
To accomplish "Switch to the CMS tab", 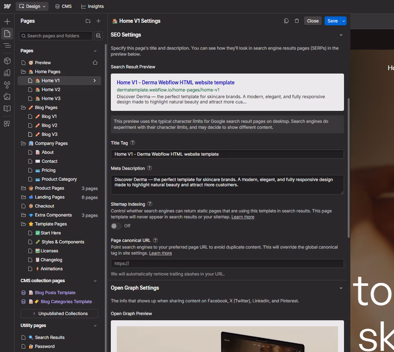I will (x=63, y=6).
